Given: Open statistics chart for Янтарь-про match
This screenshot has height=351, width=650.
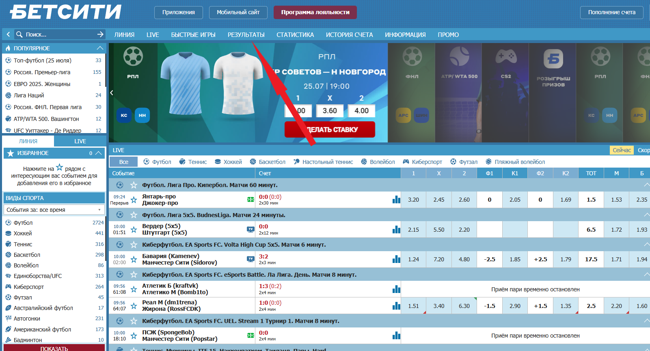Looking at the screenshot, I should (396, 200).
